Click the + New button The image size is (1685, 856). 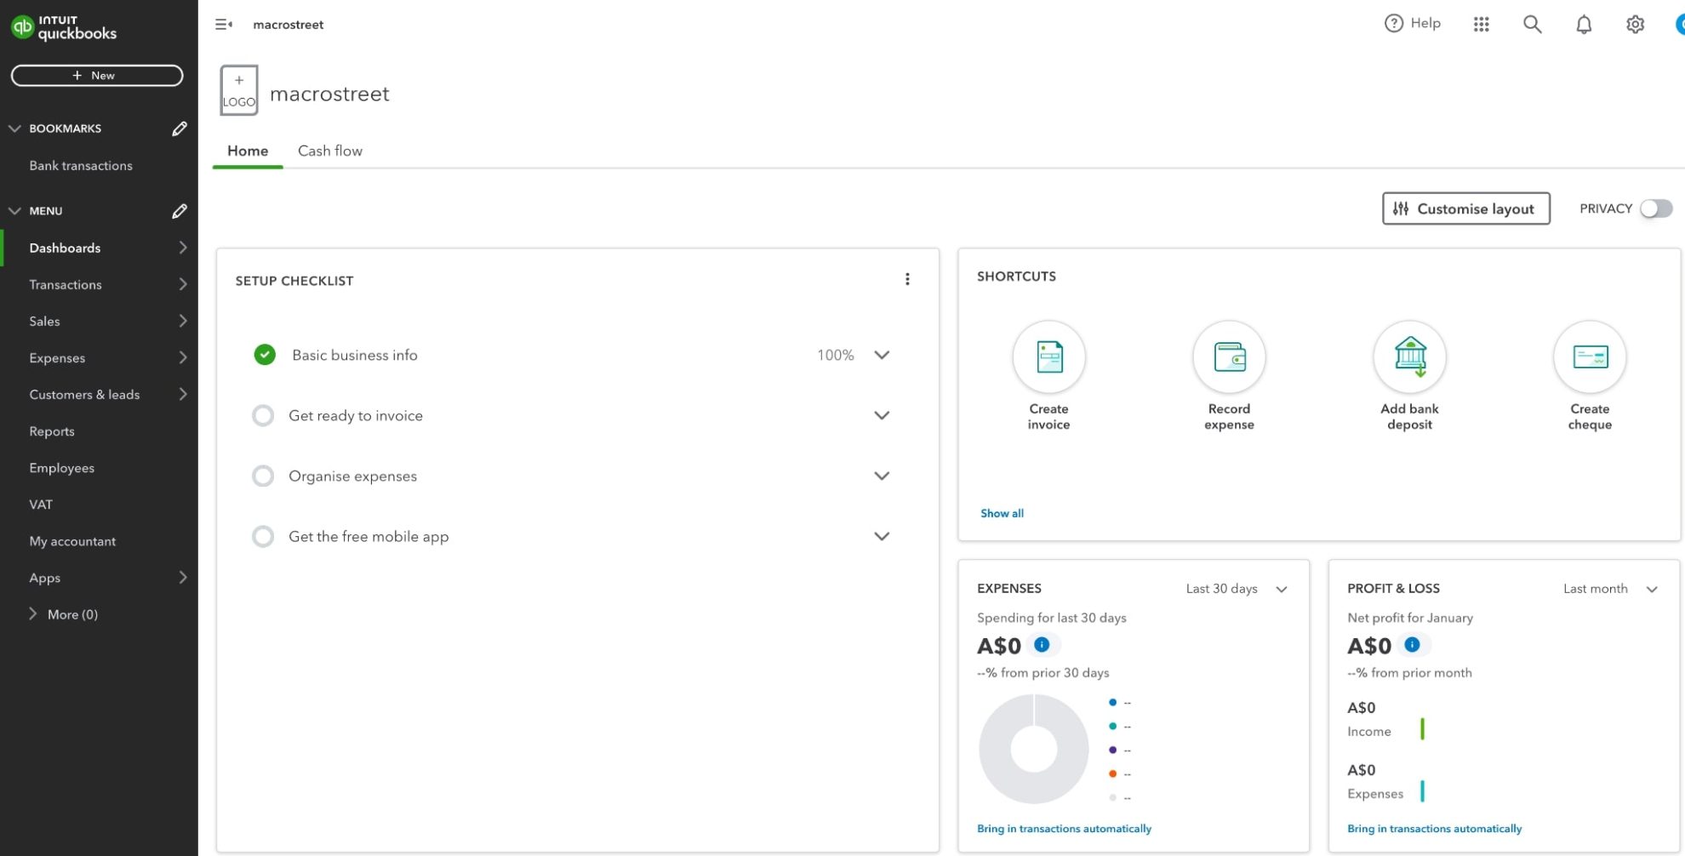point(97,76)
